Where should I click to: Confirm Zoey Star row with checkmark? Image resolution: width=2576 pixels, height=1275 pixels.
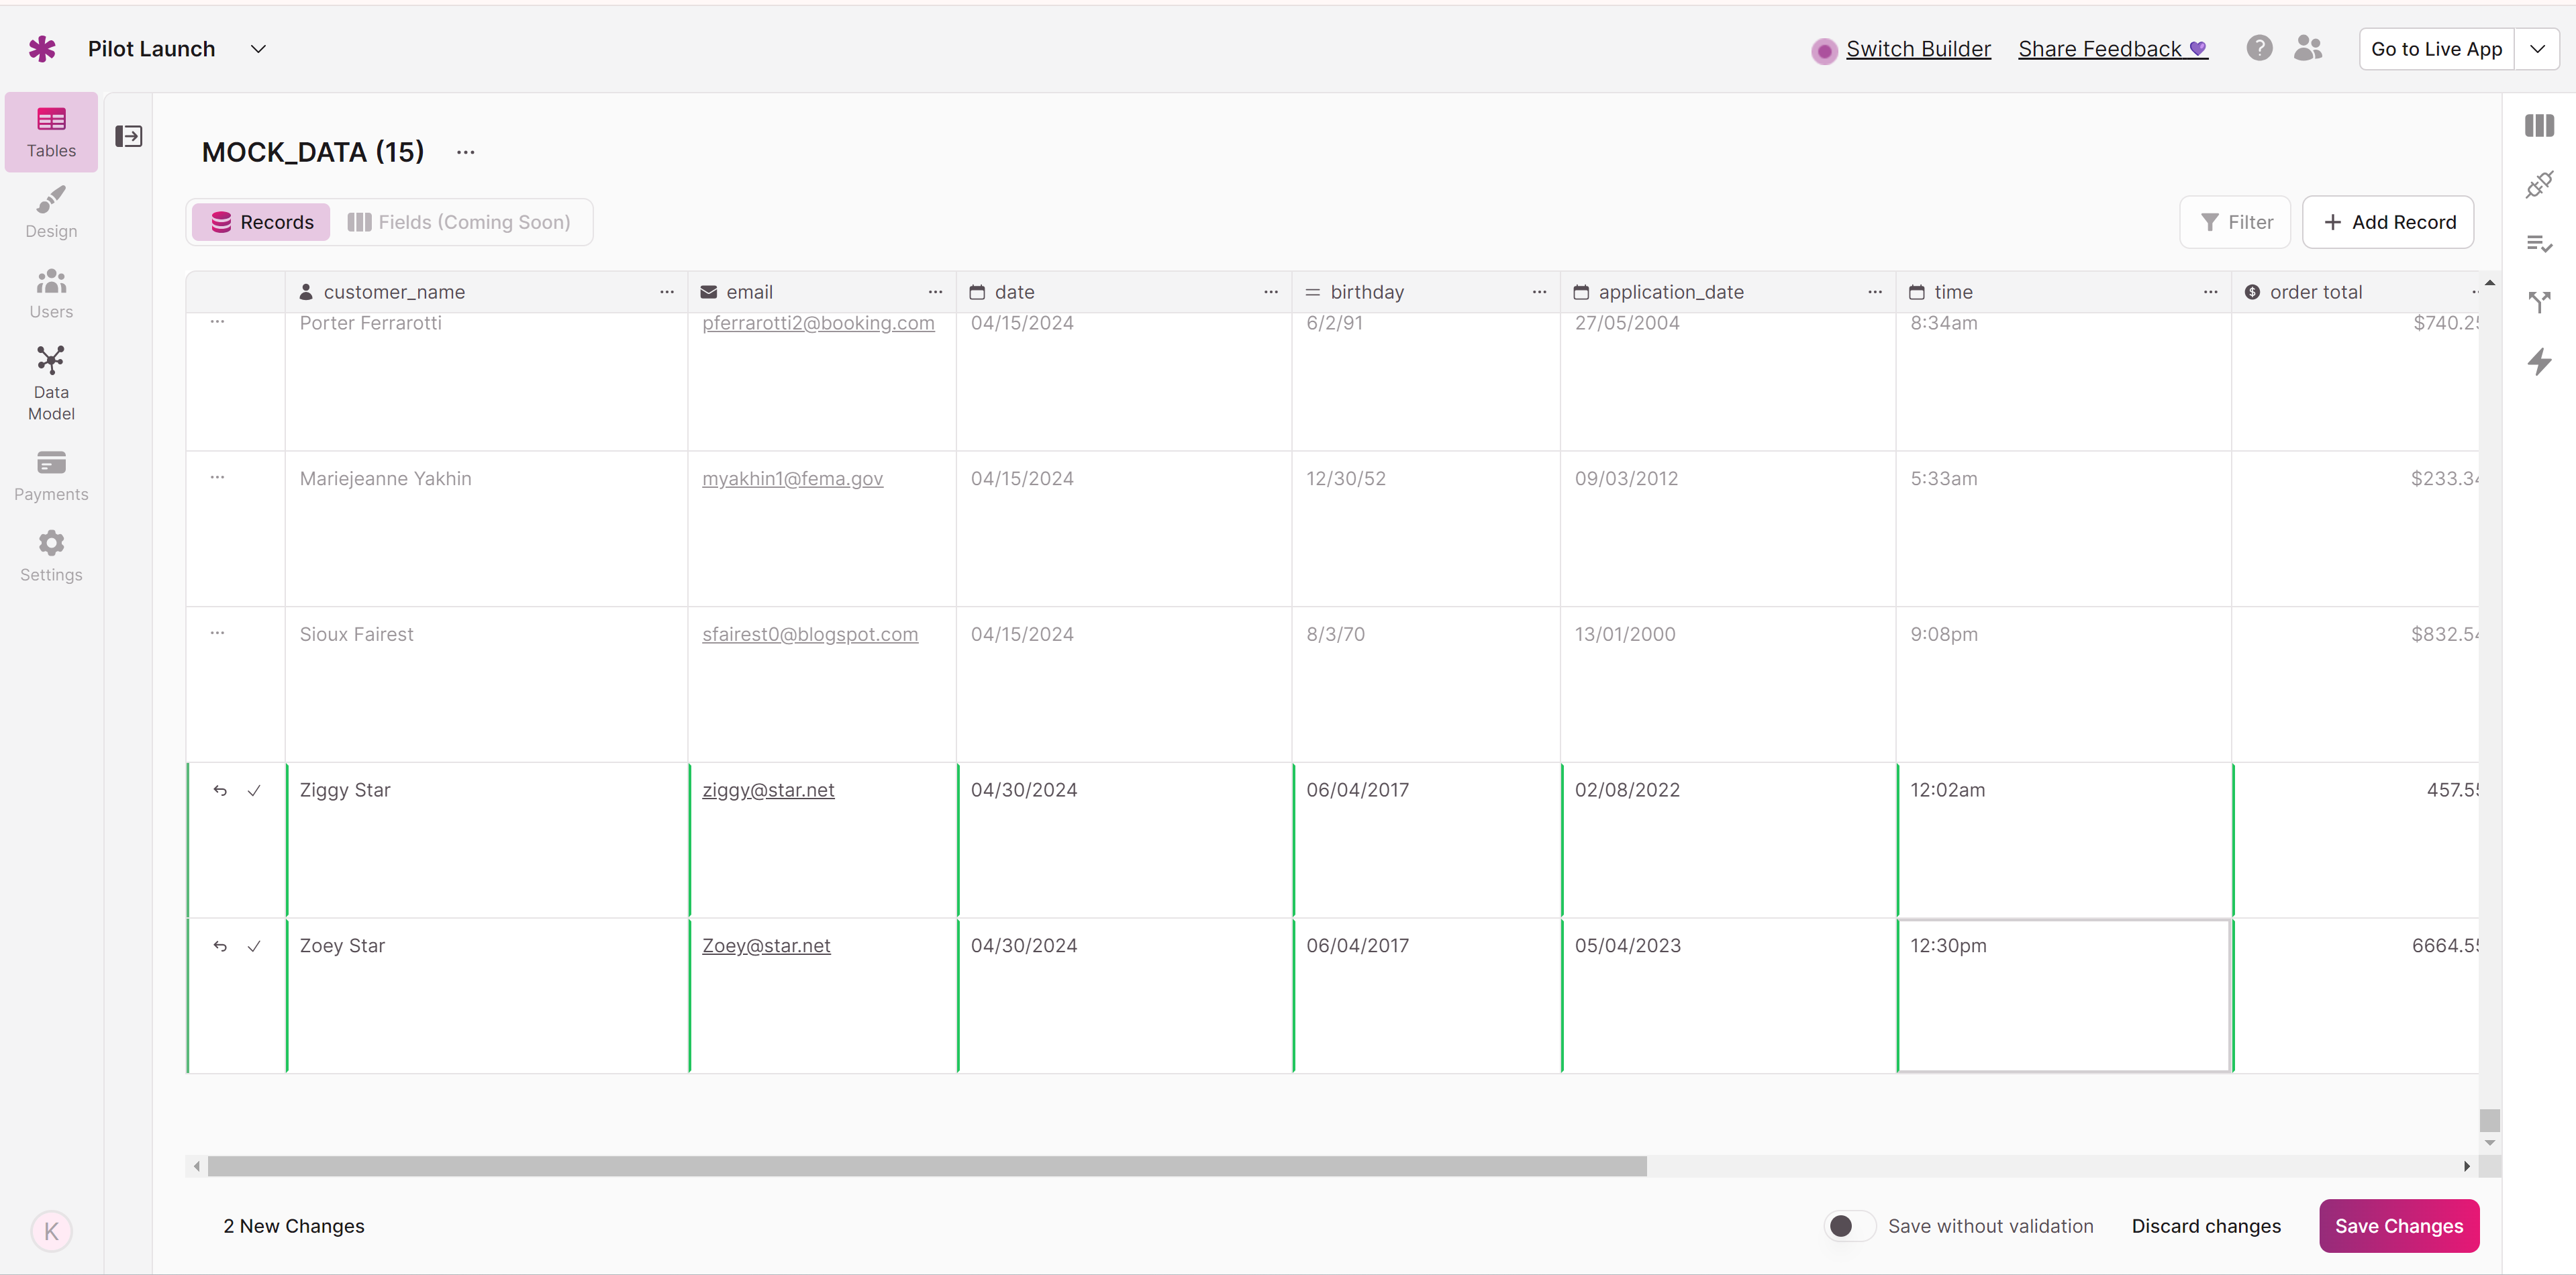tap(254, 946)
